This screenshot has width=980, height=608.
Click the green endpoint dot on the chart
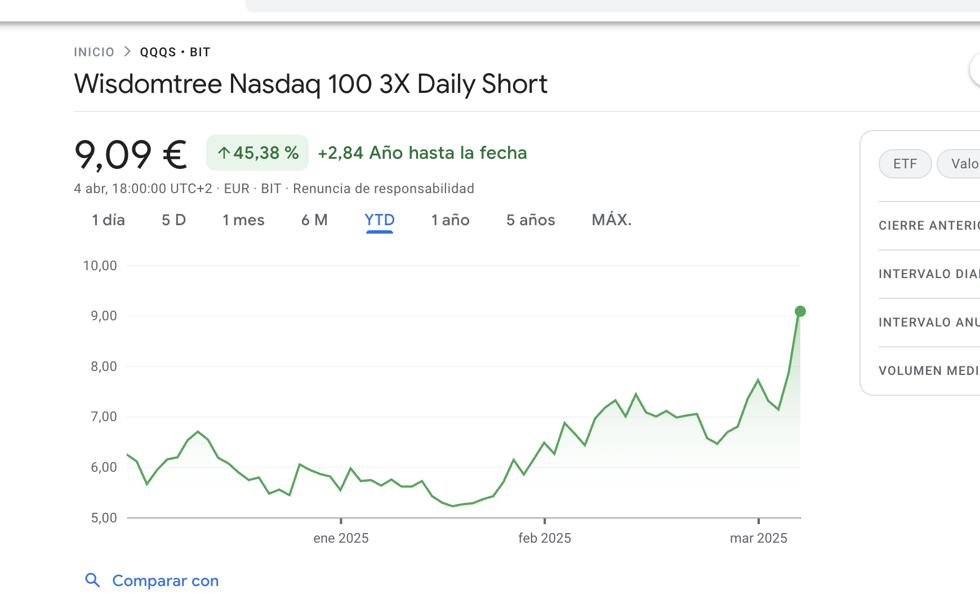800,311
